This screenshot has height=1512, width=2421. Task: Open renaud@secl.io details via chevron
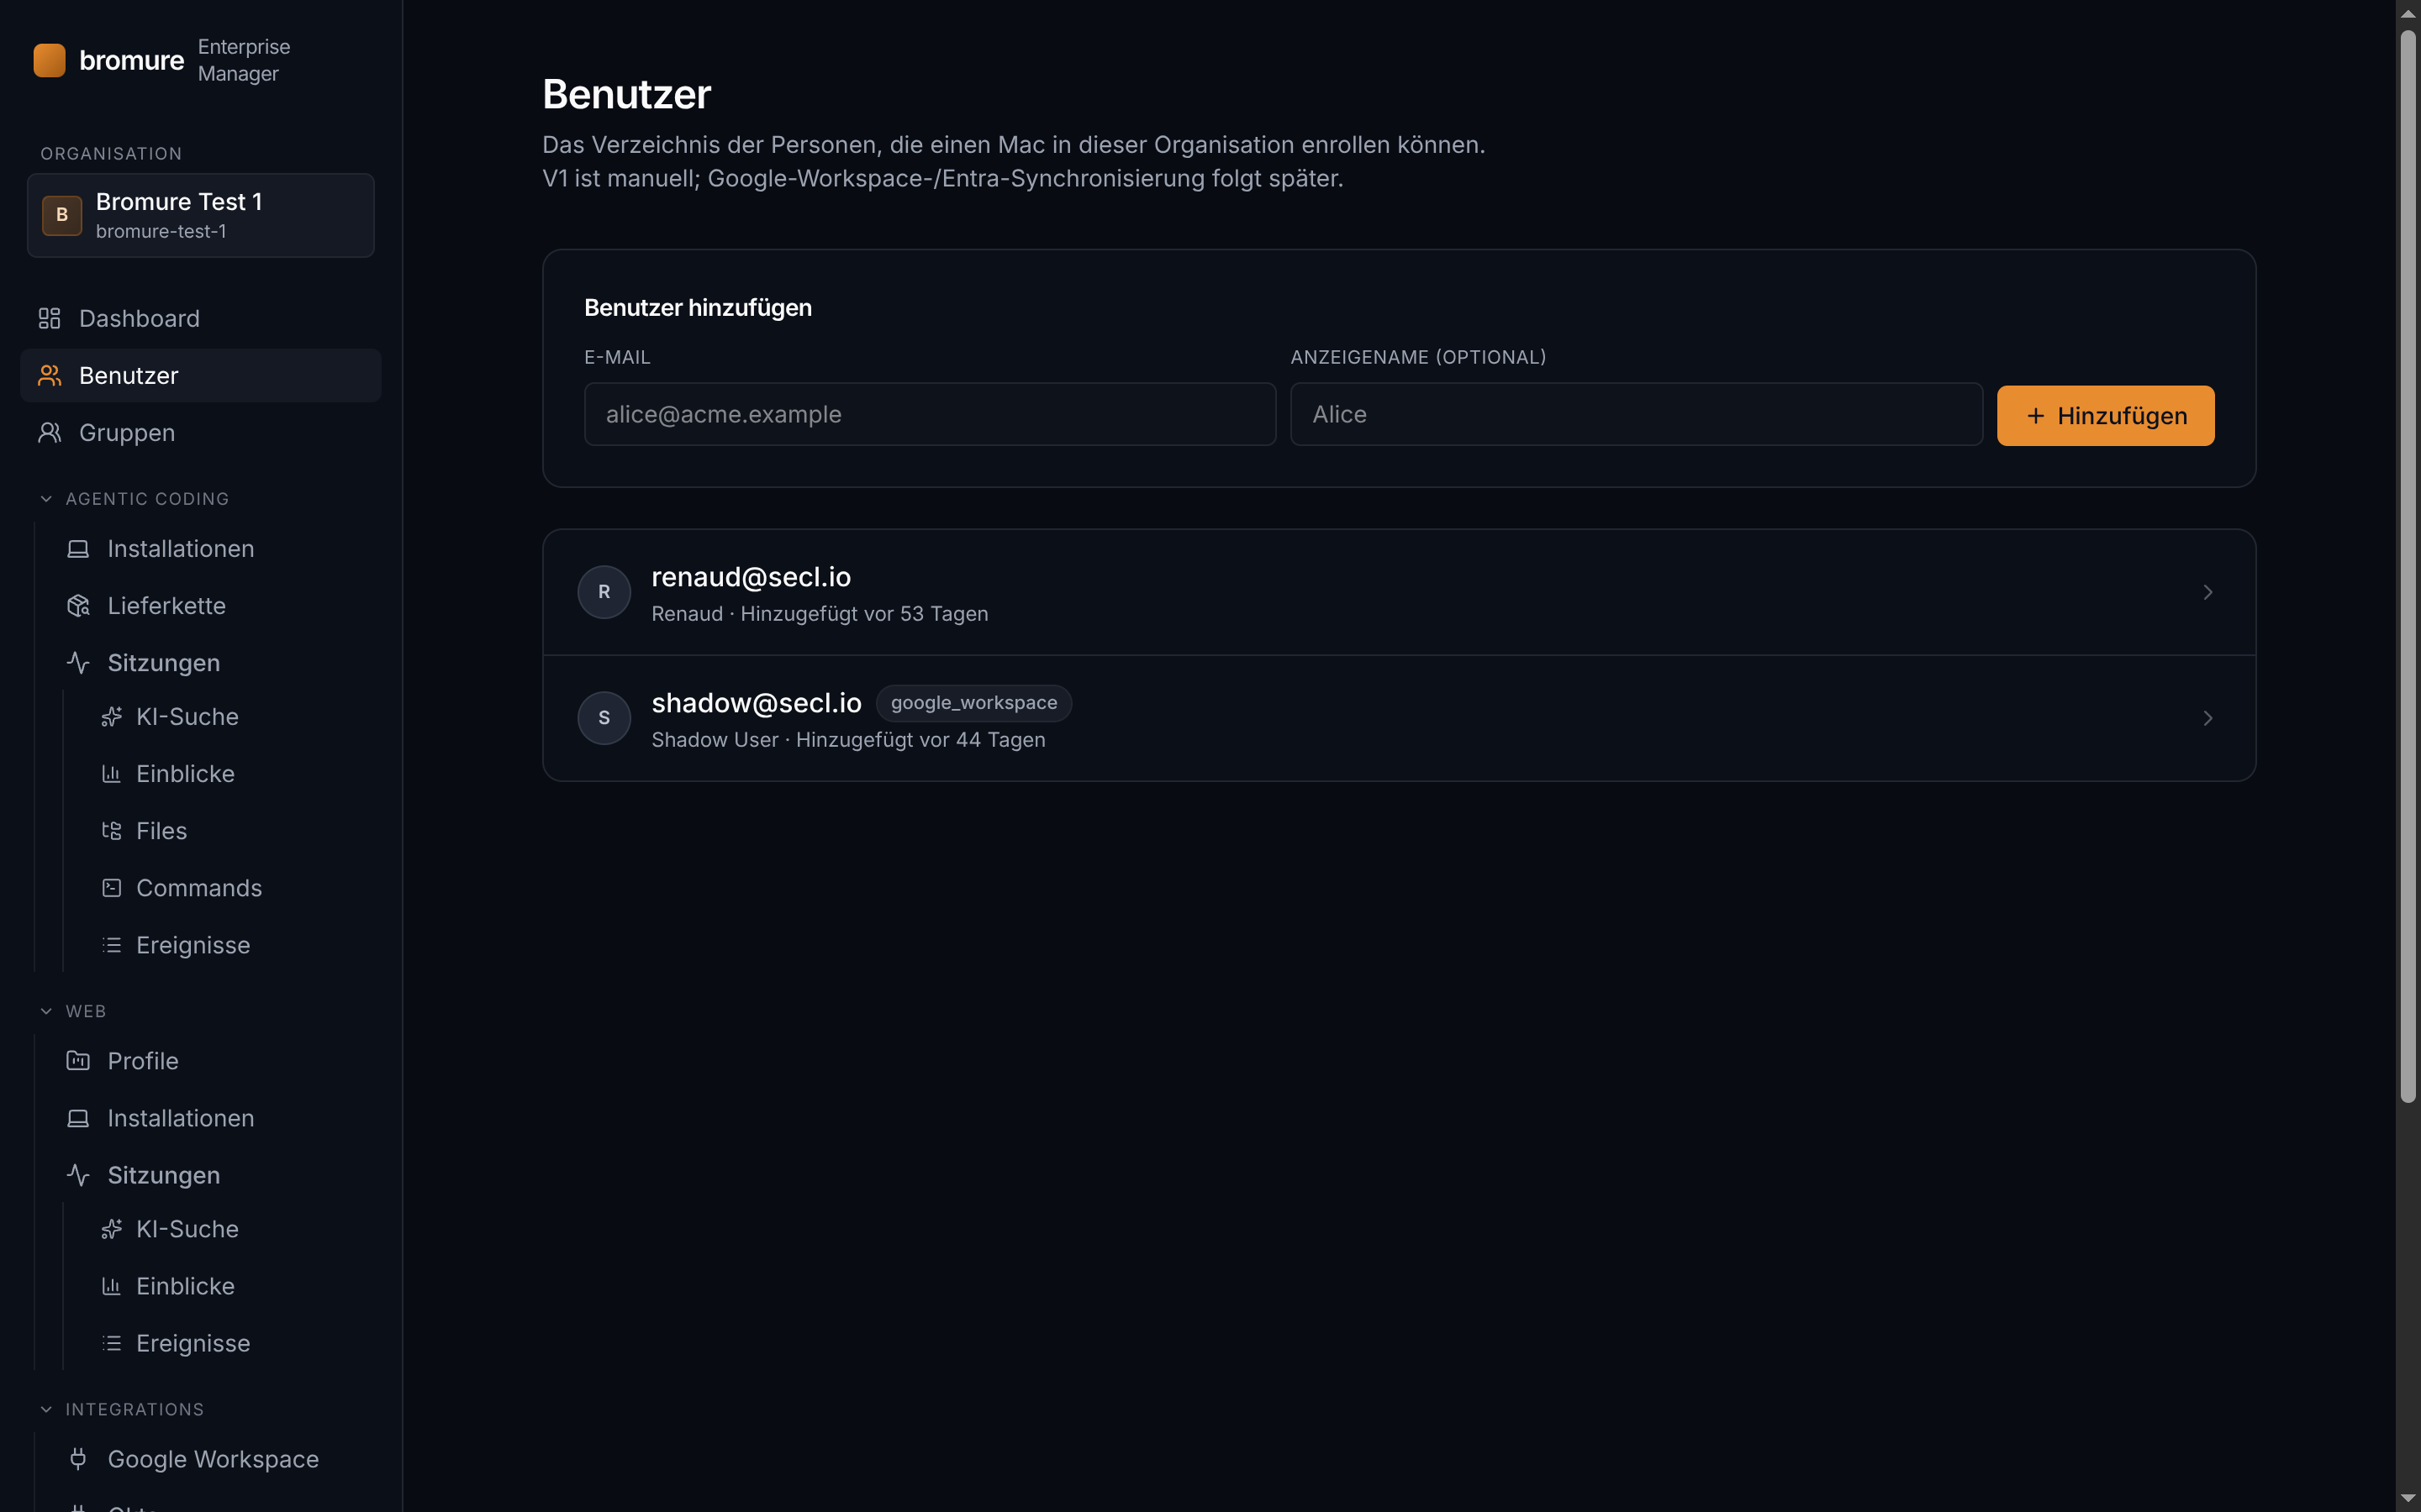[x=2207, y=592]
